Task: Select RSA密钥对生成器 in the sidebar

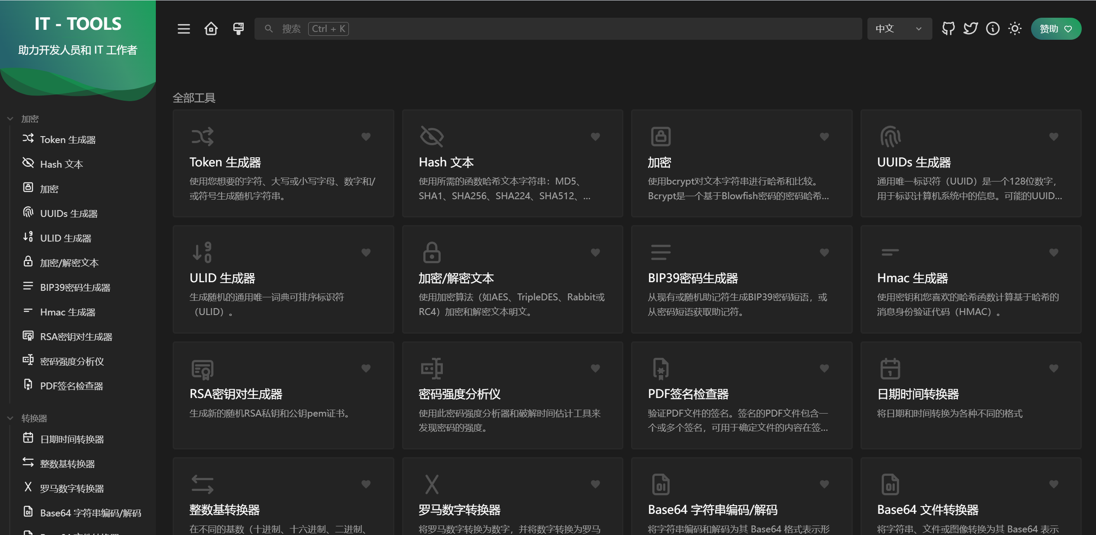Action: click(x=76, y=337)
